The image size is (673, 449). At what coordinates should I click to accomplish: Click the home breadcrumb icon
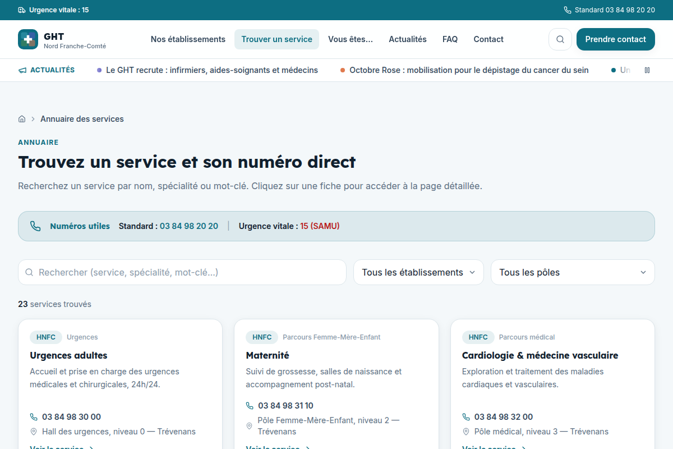pos(22,119)
